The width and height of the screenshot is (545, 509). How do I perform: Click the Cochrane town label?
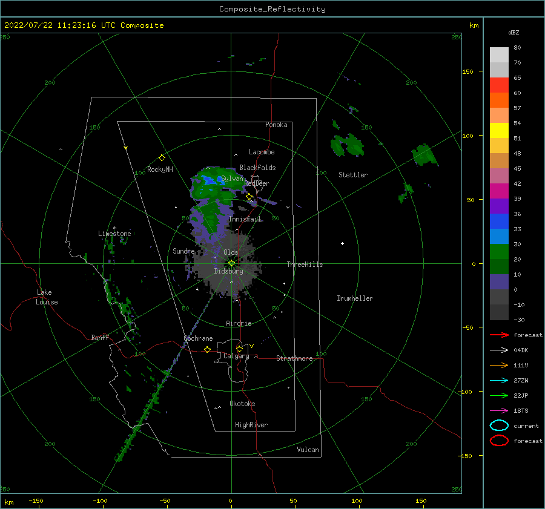pos(198,338)
